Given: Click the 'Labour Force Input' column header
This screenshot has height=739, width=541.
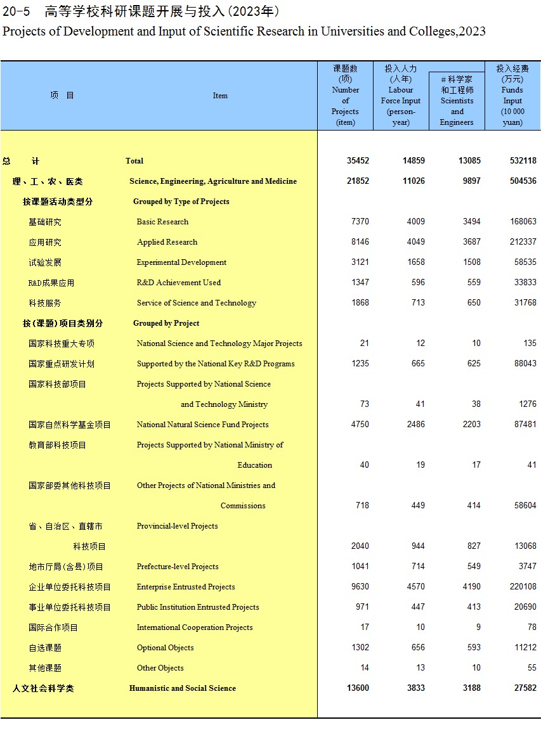Looking at the screenshot, I should point(401,95).
